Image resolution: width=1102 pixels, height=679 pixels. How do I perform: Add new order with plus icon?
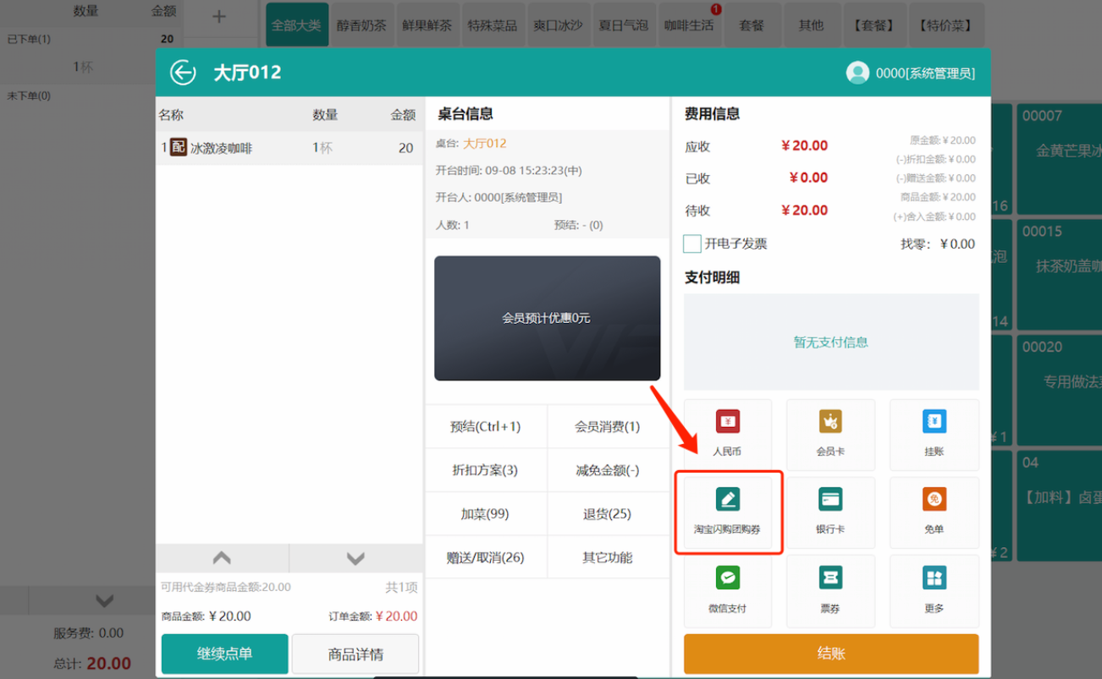[219, 17]
